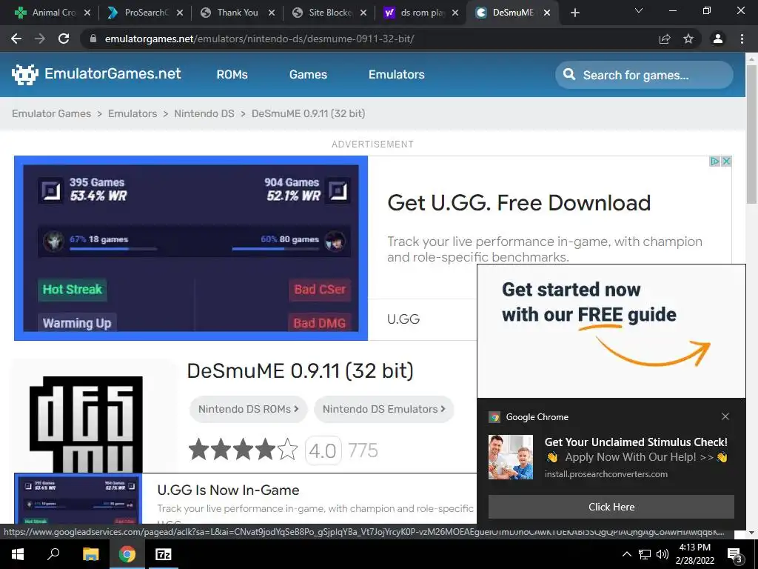The image size is (758, 569).
Task: Close the ds rom Yahoo tab
Action: 455,13
